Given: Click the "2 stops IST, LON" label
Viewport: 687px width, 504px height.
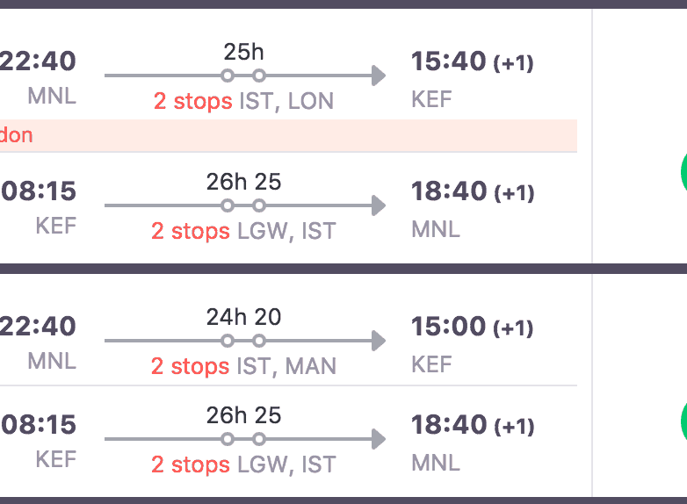Looking at the screenshot, I should [x=243, y=101].
